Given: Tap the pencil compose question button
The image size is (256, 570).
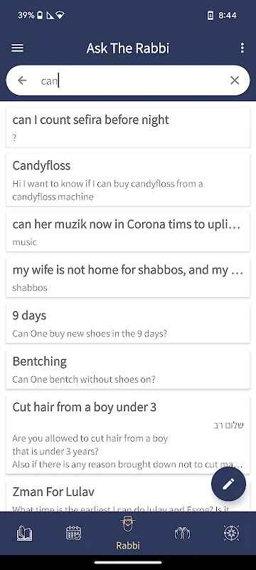Looking at the screenshot, I should [x=228, y=484].
